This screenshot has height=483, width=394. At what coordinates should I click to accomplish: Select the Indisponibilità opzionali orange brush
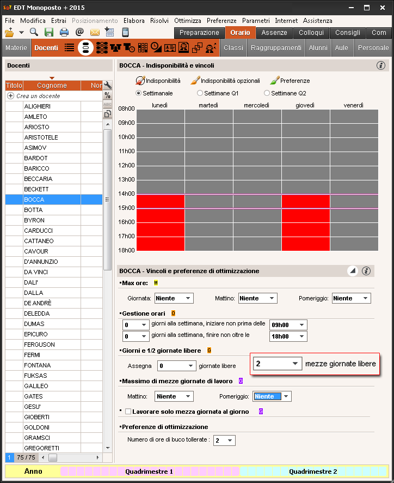tap(195, 80)
